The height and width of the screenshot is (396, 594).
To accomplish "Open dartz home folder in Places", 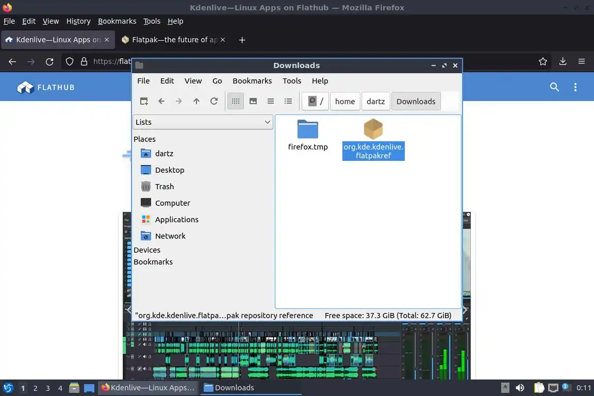I will coord(164,154).
